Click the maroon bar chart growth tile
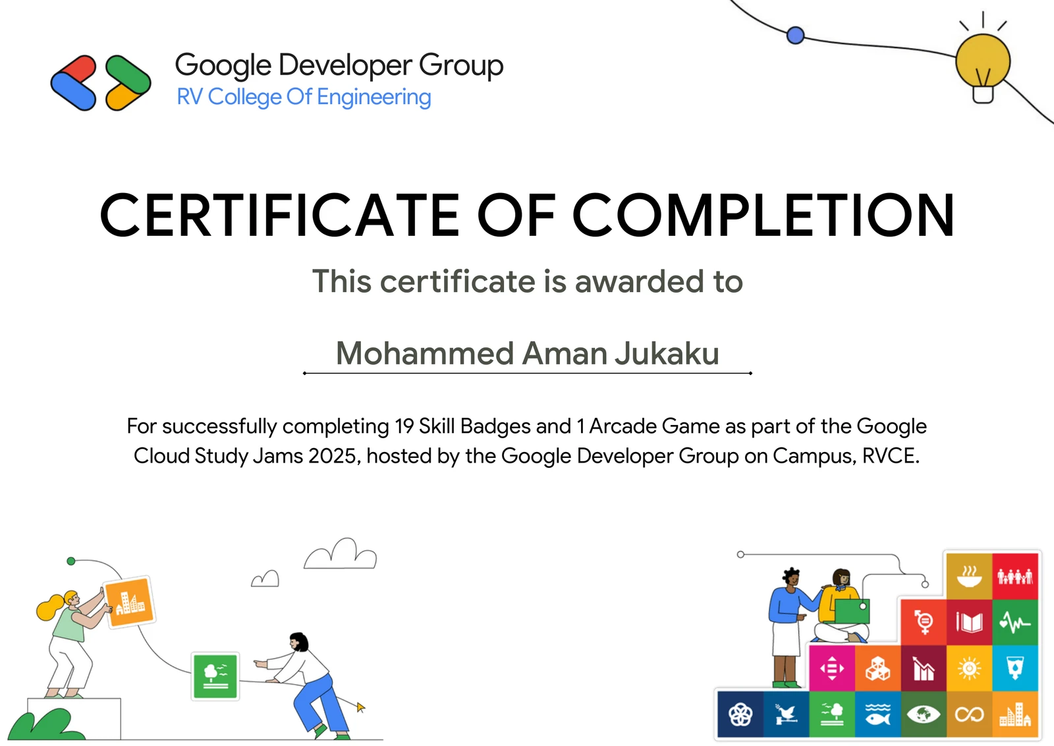1054x746 pixels. [x=924, y=668]
